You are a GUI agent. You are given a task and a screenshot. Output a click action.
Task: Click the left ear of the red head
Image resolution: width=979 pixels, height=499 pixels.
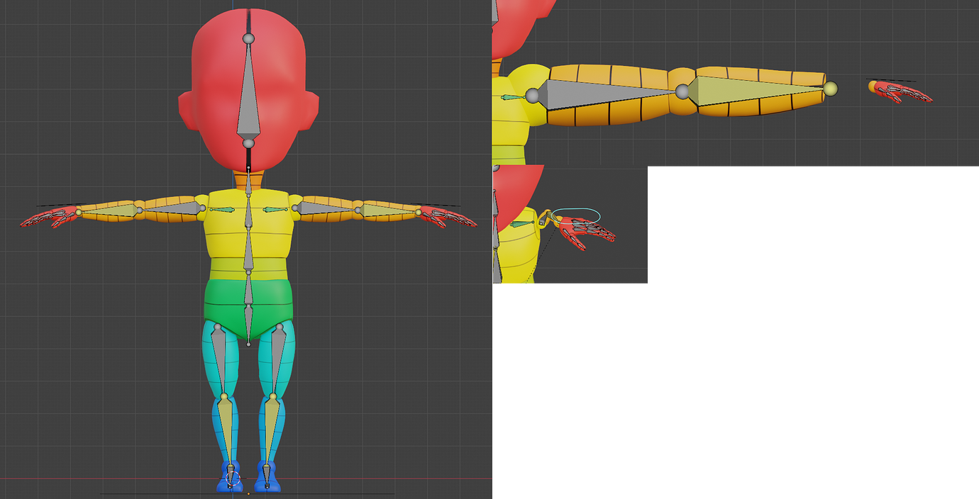(184, 112)
